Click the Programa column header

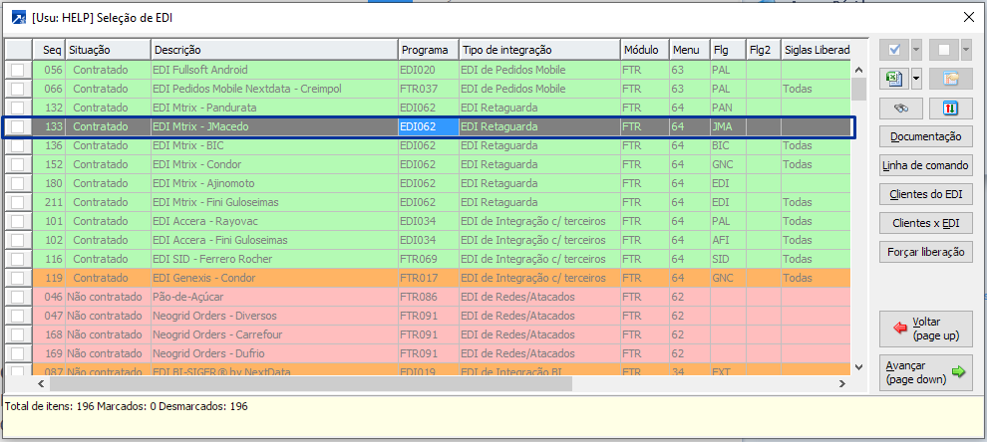coord(428,50)
